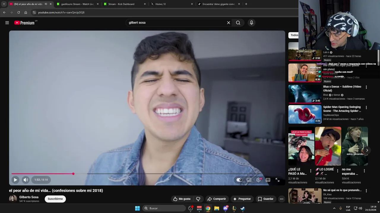This screenshot has width=380, height=213.
Task: Click the Preguntar button
Action: (242, 199)
